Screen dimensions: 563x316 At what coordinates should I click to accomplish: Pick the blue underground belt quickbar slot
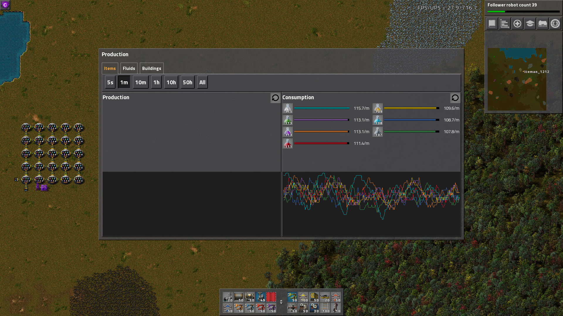228,308
